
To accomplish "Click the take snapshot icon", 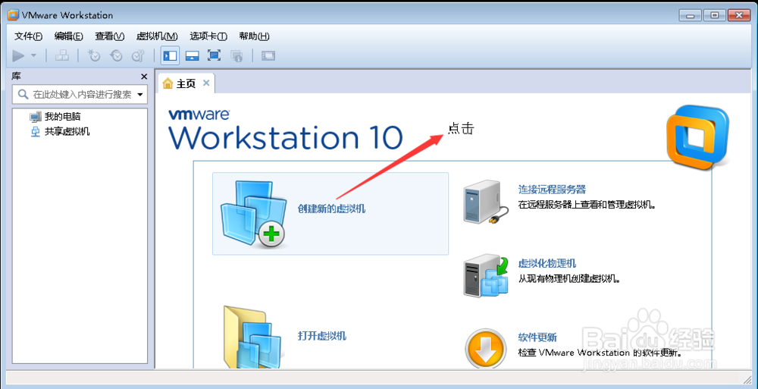I will tap(93, 55).
